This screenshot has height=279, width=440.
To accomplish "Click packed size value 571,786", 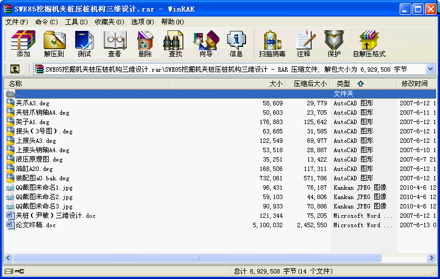I will coord(315,178).
